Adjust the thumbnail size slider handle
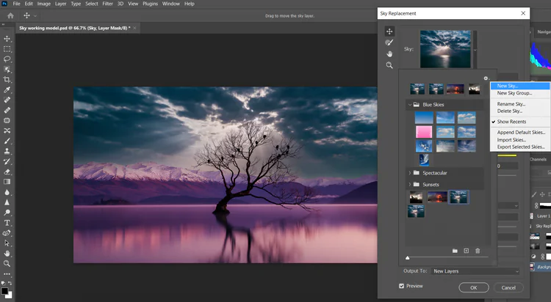 (x=408, y=258)
